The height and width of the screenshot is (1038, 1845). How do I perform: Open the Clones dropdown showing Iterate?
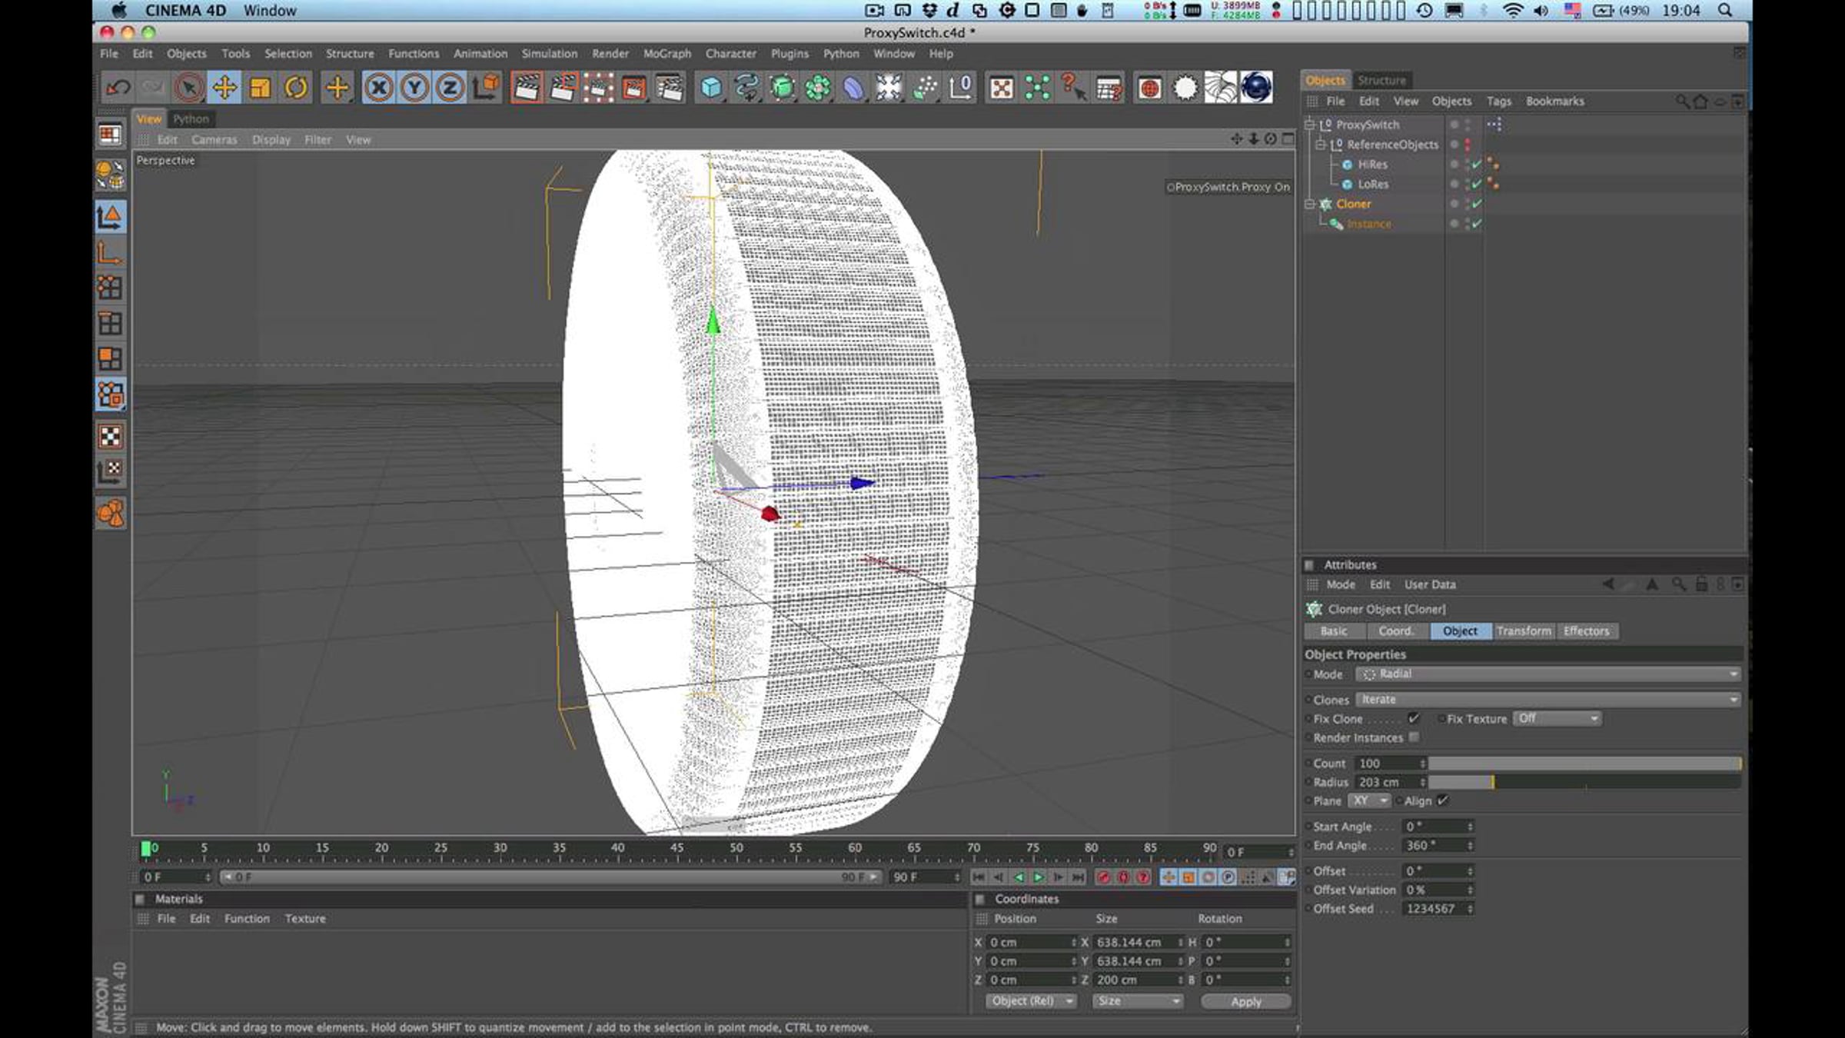pyautogui.click(x=1547, y=700)
